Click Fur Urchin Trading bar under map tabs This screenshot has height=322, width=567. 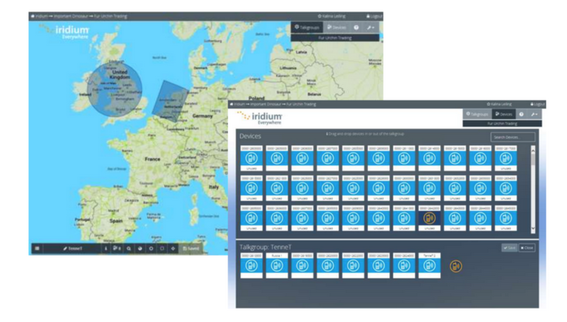(x=335, y=38)
